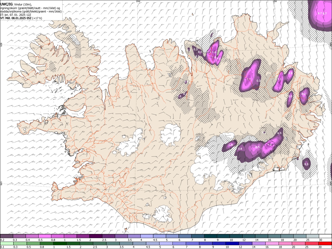
Task: Click the '0.7 0.7' values in the top-right corner
Action: (x=322, y=13)
